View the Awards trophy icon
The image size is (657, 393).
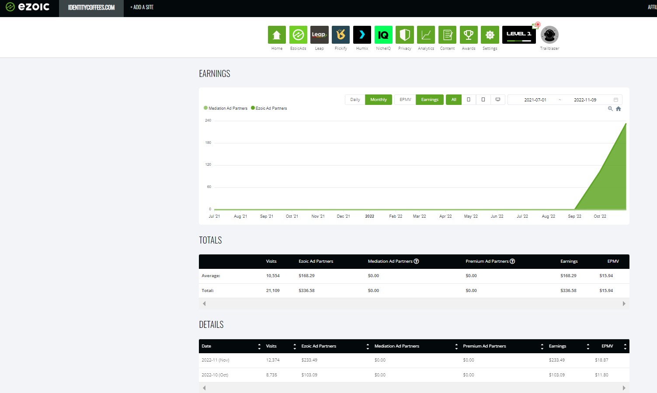click(469, 35)
